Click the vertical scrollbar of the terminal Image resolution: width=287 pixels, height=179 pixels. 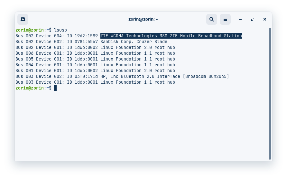tap(270, 93)
